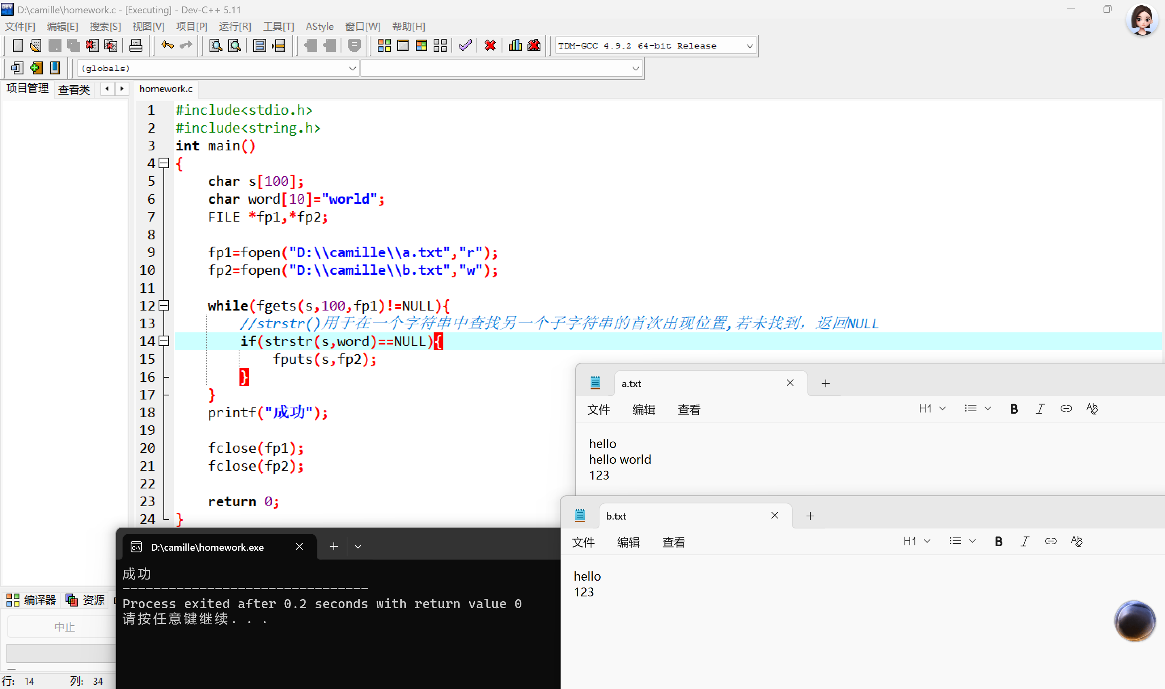
Task: Click the Find magnifier icon in toolbar
Action: pyautogui.click(x=216, y=46)
